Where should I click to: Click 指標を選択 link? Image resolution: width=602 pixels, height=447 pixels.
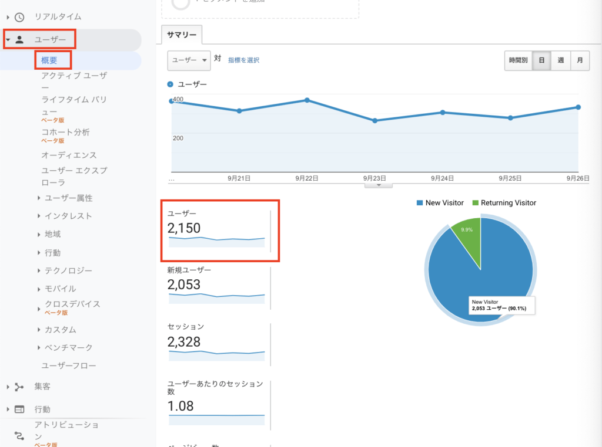(x=244, y=60)
